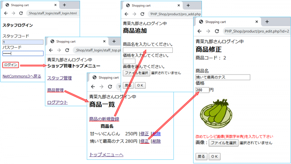This screenshot has height=164, width=291.
Task: Click 戻る button in 商品追加 page
Action: click(128, 85)
